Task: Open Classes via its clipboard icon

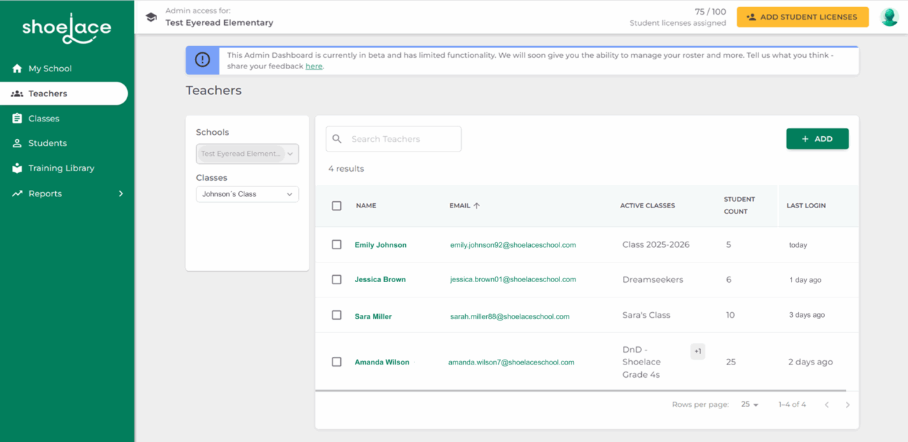Action: pyautogui.click(x=17, y=118)
